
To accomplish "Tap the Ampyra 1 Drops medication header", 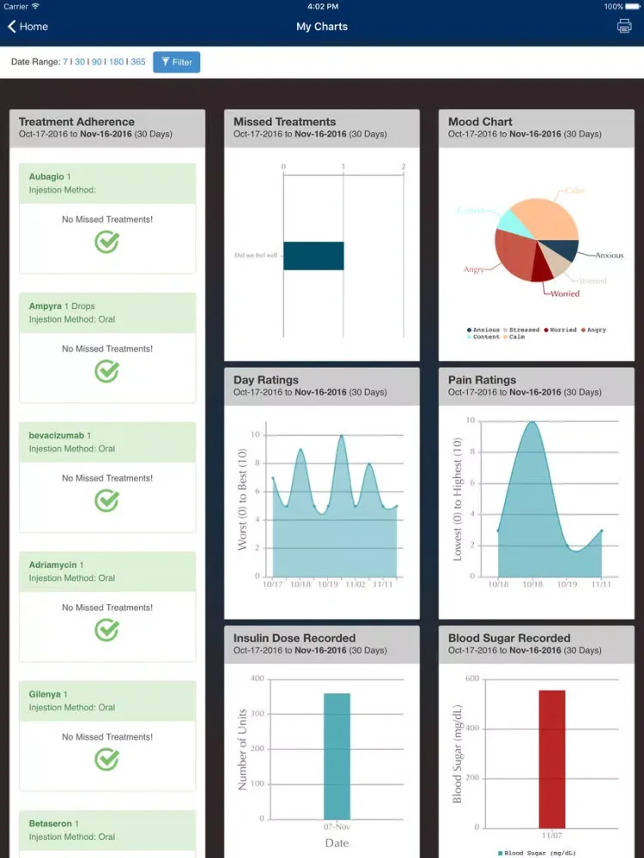I will pyautogui.click(x=107, y=312).
